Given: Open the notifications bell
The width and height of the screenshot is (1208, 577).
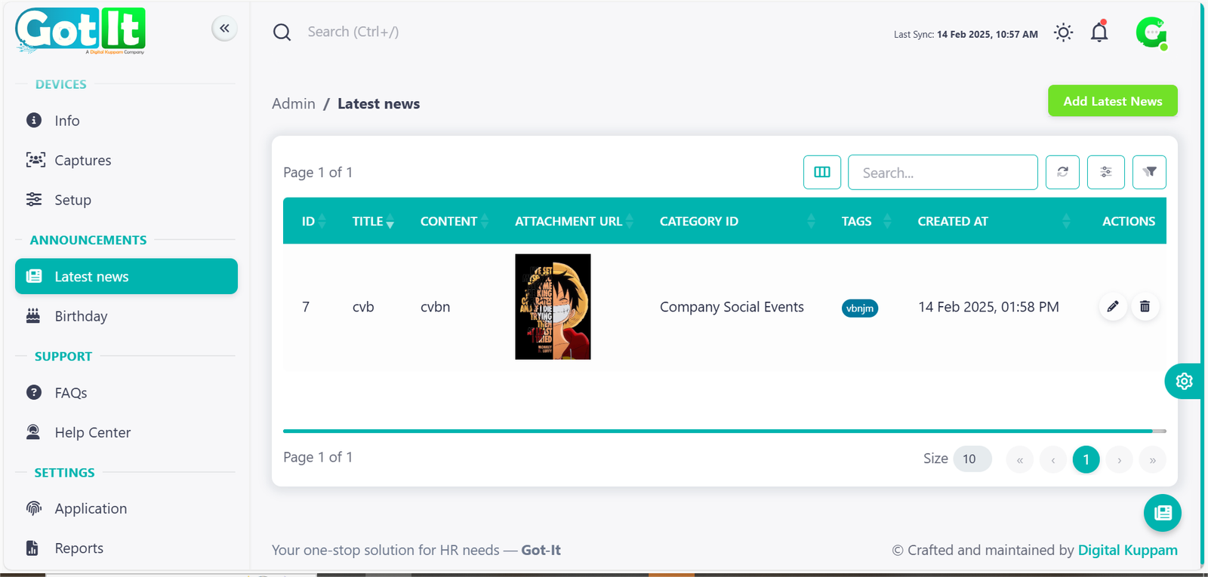Looking at the screenshot, I should click(1099, 32).
